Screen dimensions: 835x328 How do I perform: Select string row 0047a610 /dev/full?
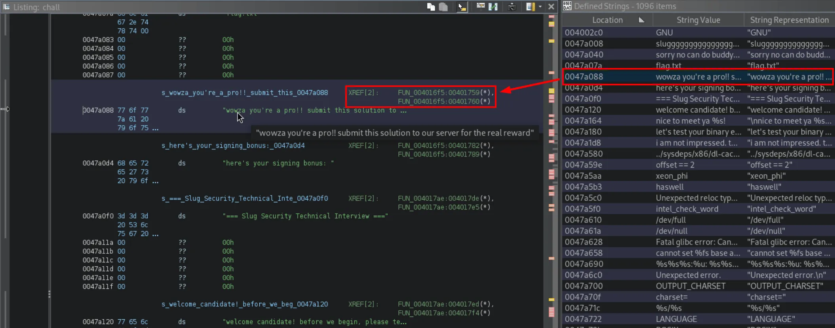click(698, 220)
